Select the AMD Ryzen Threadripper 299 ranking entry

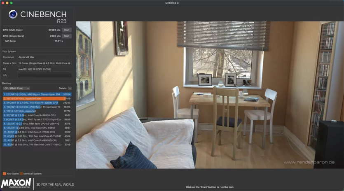pyautogui.click(x=37, y=94)
